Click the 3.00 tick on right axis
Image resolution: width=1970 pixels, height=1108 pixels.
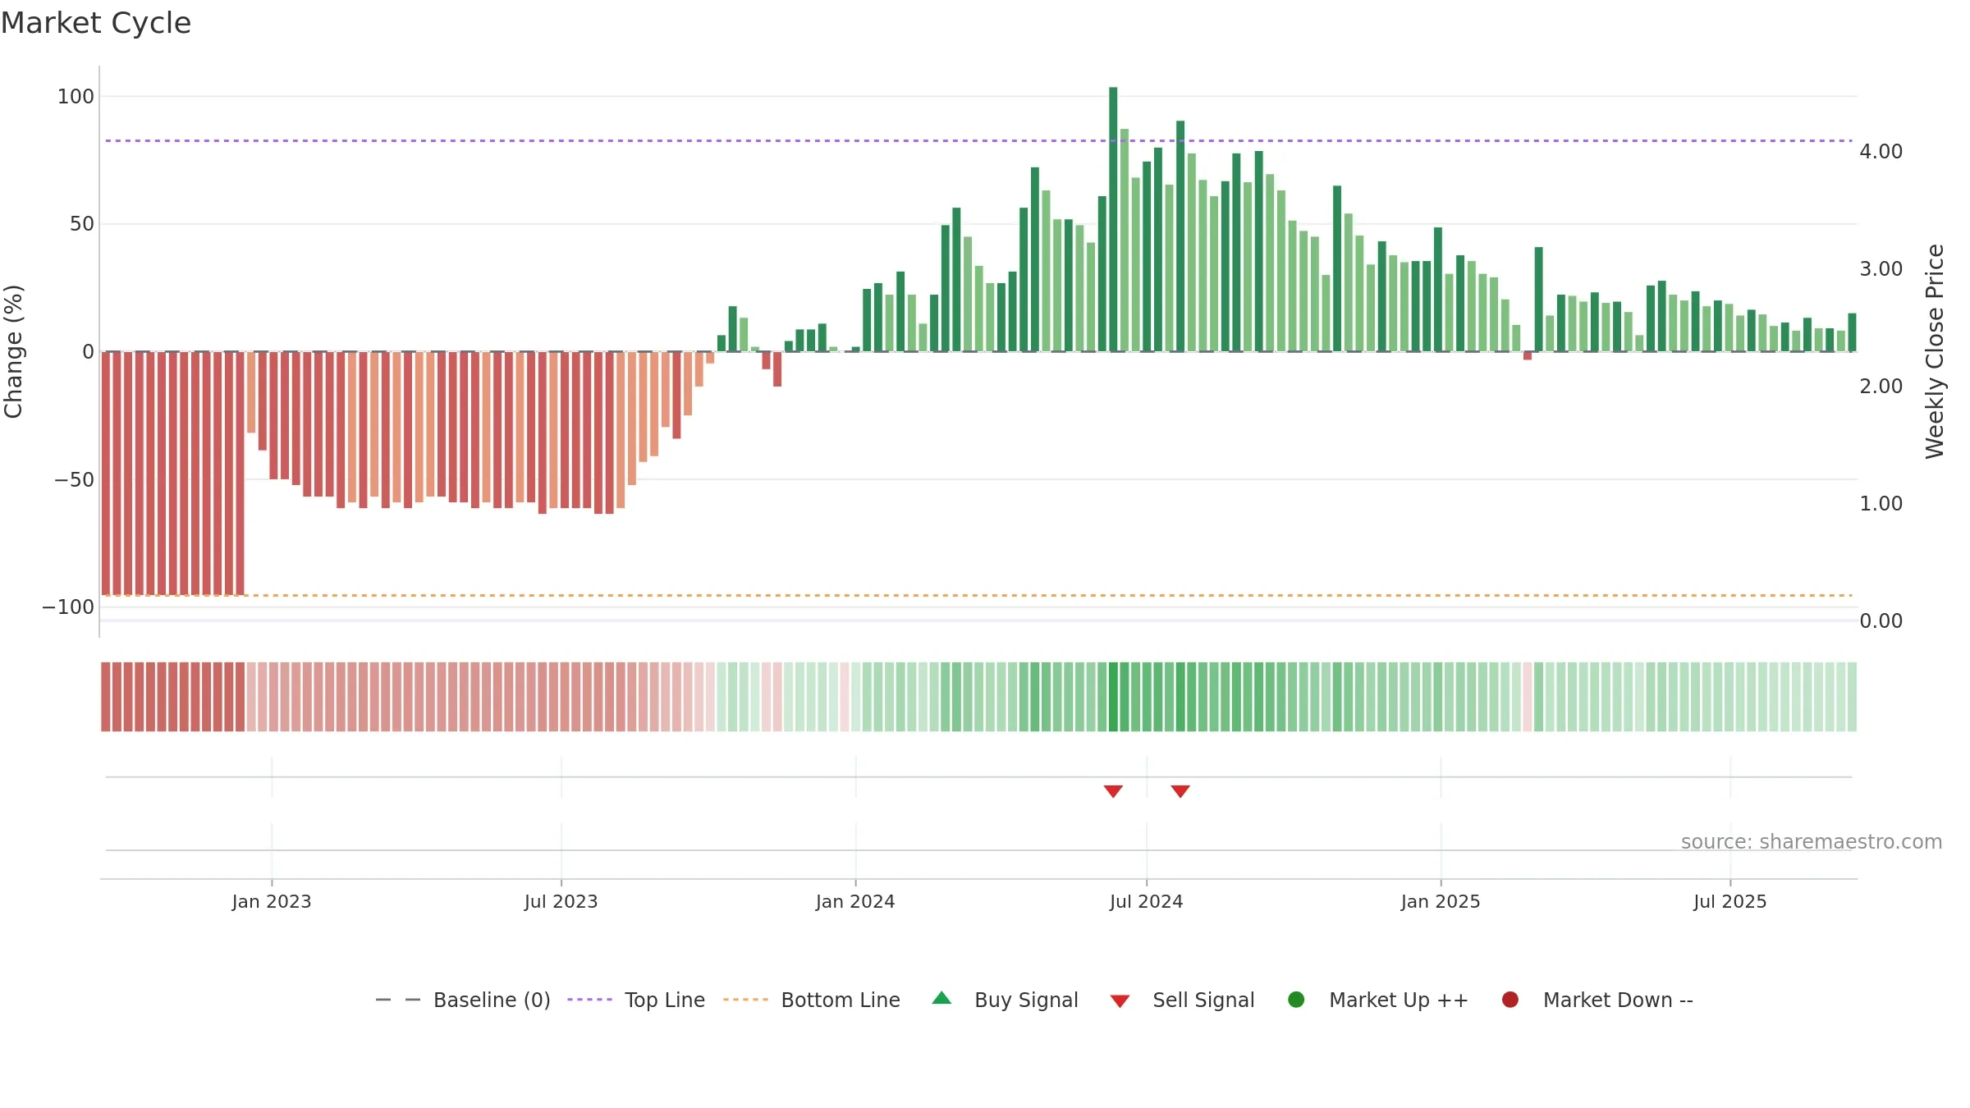coord(1881,269)
